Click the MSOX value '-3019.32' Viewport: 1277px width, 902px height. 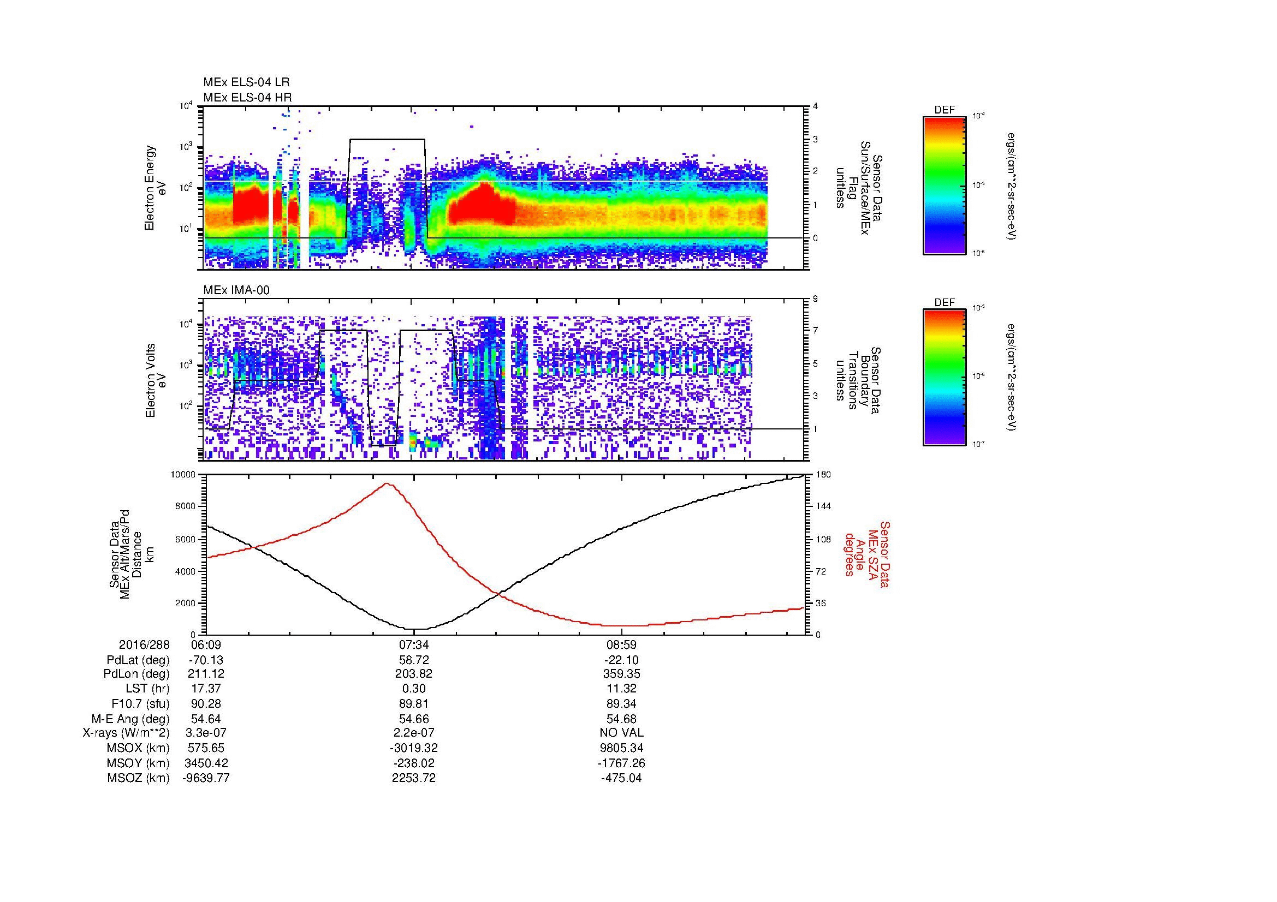point(414,748)
